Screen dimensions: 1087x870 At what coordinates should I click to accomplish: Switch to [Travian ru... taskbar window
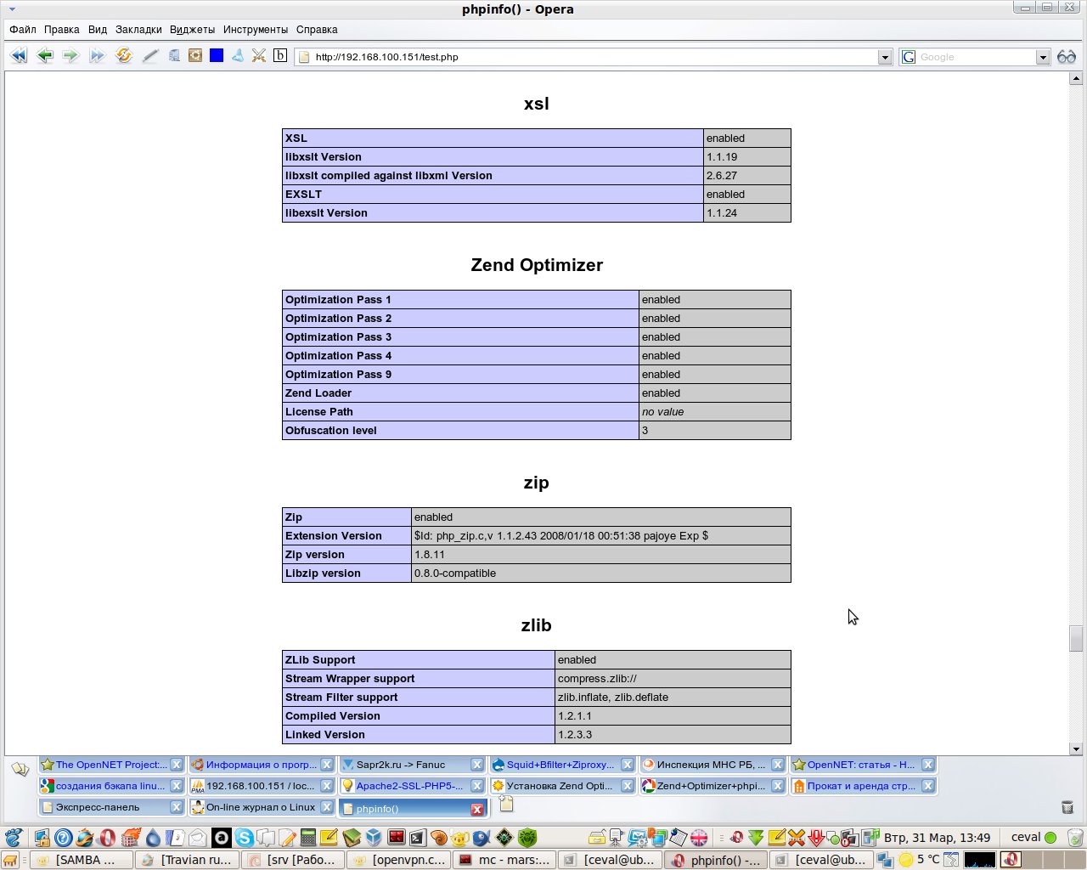(x=188, y=860)
